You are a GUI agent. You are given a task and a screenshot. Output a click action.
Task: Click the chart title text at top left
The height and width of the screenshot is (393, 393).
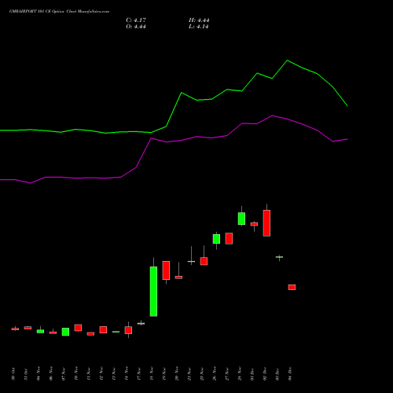[x=59, y=12]
